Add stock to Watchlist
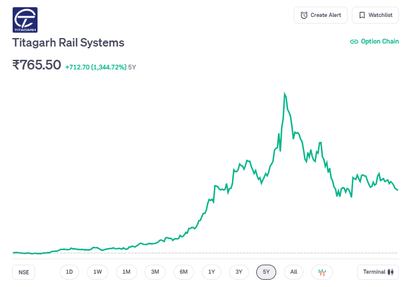Viewport: 411px width, 287px height. 375,15
